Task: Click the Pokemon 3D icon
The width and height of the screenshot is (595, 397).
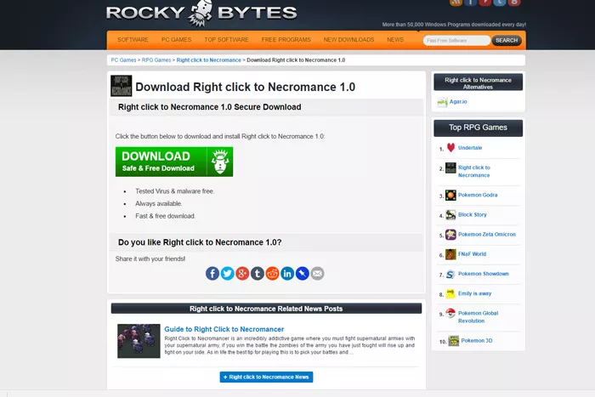Action: (x=453, y=341)
